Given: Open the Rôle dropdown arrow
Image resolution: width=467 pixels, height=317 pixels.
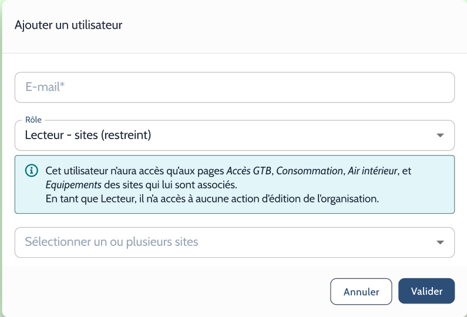Looking at the screenshot, I should tap(440, 136).
